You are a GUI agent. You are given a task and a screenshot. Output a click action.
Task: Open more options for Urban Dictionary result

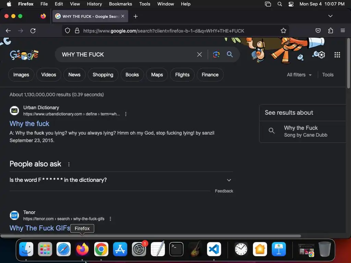tap(125, 114)
